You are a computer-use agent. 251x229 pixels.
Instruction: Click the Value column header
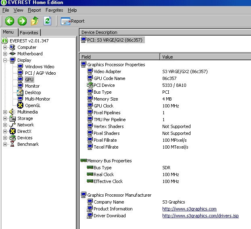click(205, 57)
